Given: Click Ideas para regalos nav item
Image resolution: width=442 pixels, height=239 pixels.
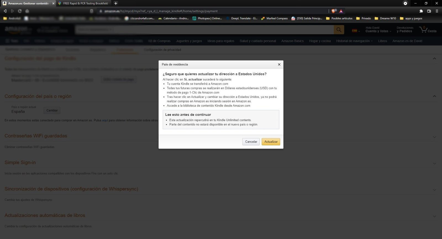Looking at the screenshot, I should point(221,41).
